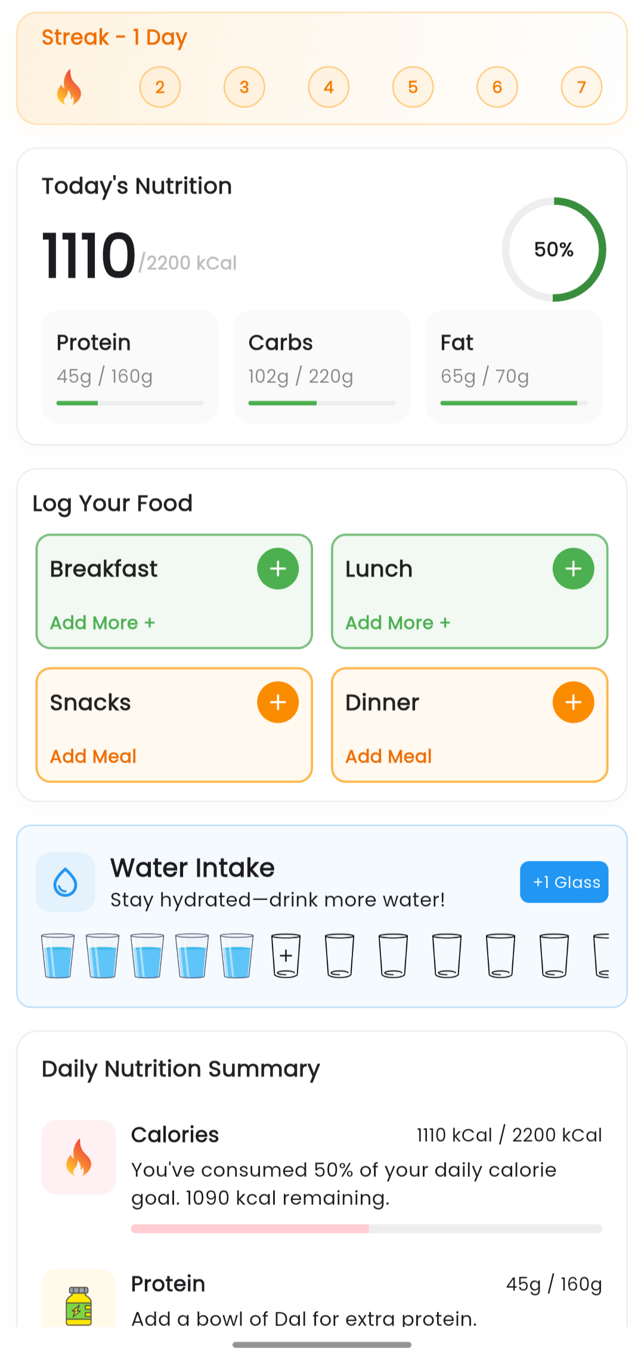Tap the 50% calorie progress ring
644x1363 pixels.
tap(554, 249)
